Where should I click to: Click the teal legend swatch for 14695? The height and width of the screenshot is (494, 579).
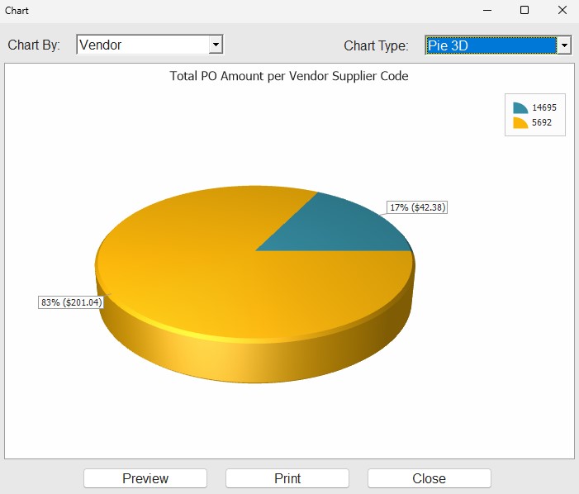(520, 108)
